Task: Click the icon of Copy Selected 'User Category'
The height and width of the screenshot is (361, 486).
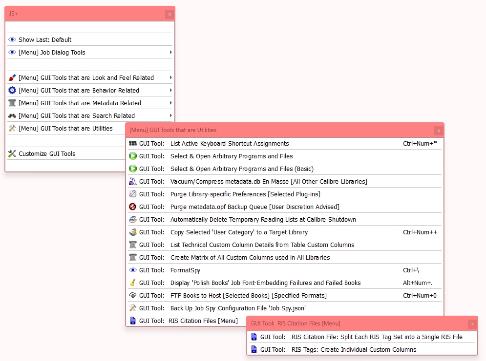Action: click(x=133, y=232)
